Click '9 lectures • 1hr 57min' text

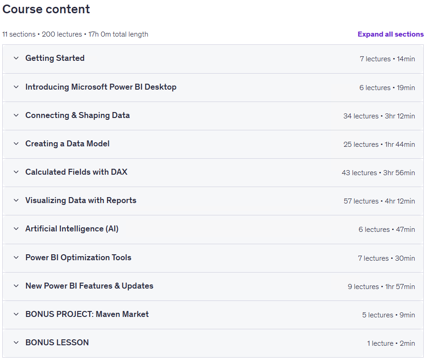(x=381, y=287)
